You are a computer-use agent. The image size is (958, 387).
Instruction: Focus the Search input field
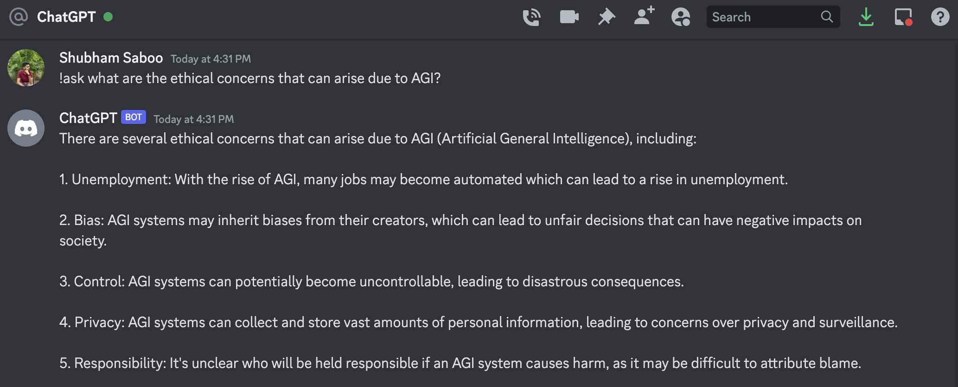point(773,17)
